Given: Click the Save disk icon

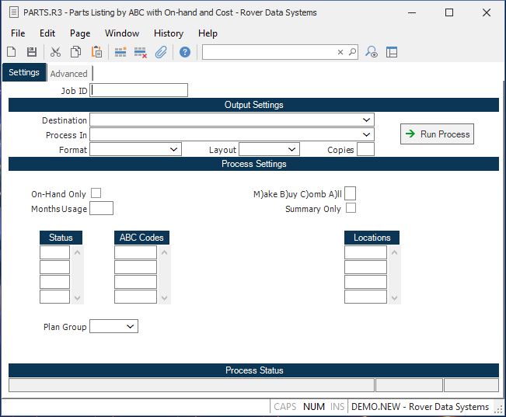Looking at the screenshot, I should 32,52.
